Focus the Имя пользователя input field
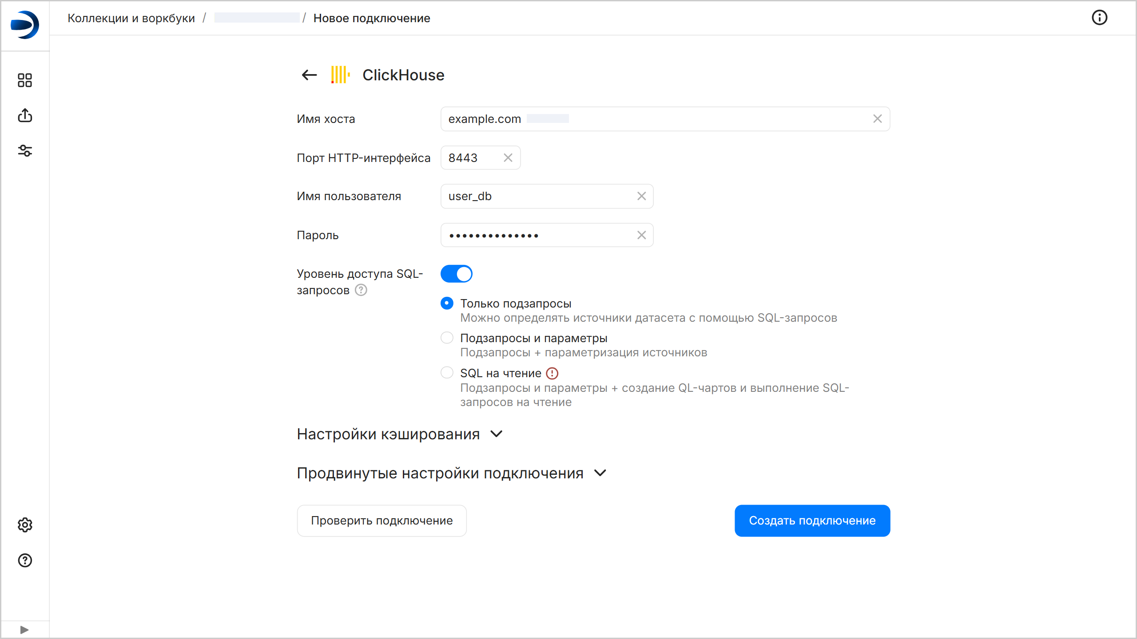Screen dimensions: 1137x639 (x=547, y=196)
